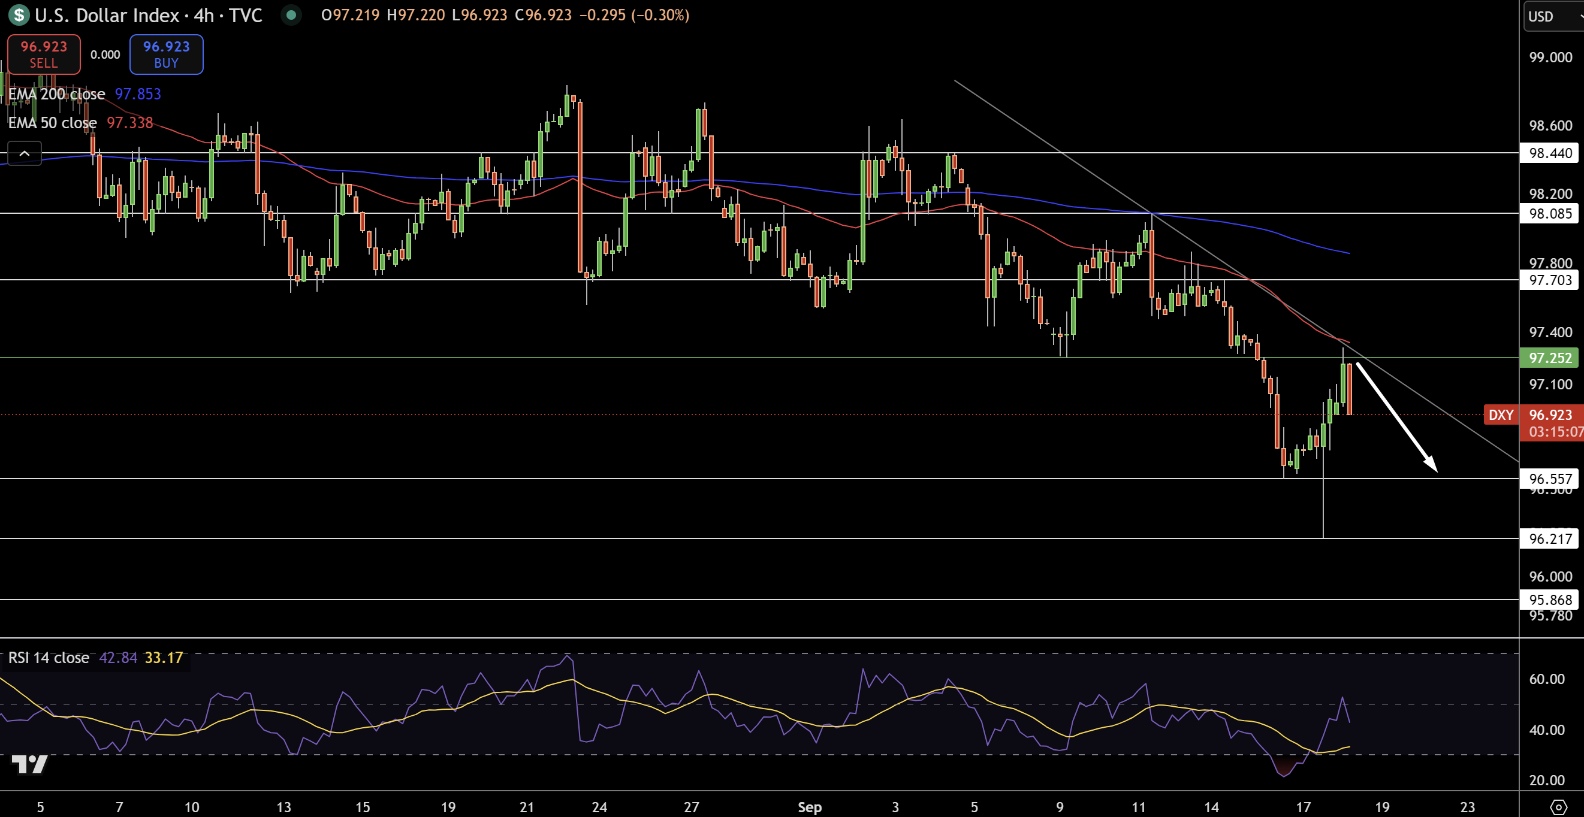
Task: Open the U.S. Dollar Index symbol title
Action: click(x=148, y=15)
